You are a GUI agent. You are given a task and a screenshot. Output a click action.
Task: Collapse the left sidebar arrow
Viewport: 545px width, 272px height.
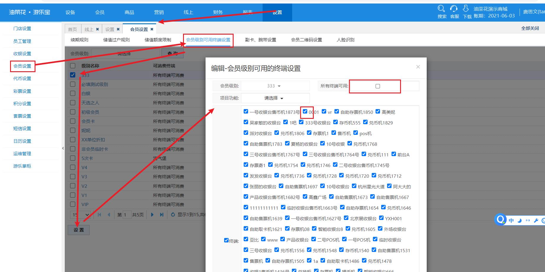tap(63, 148)
